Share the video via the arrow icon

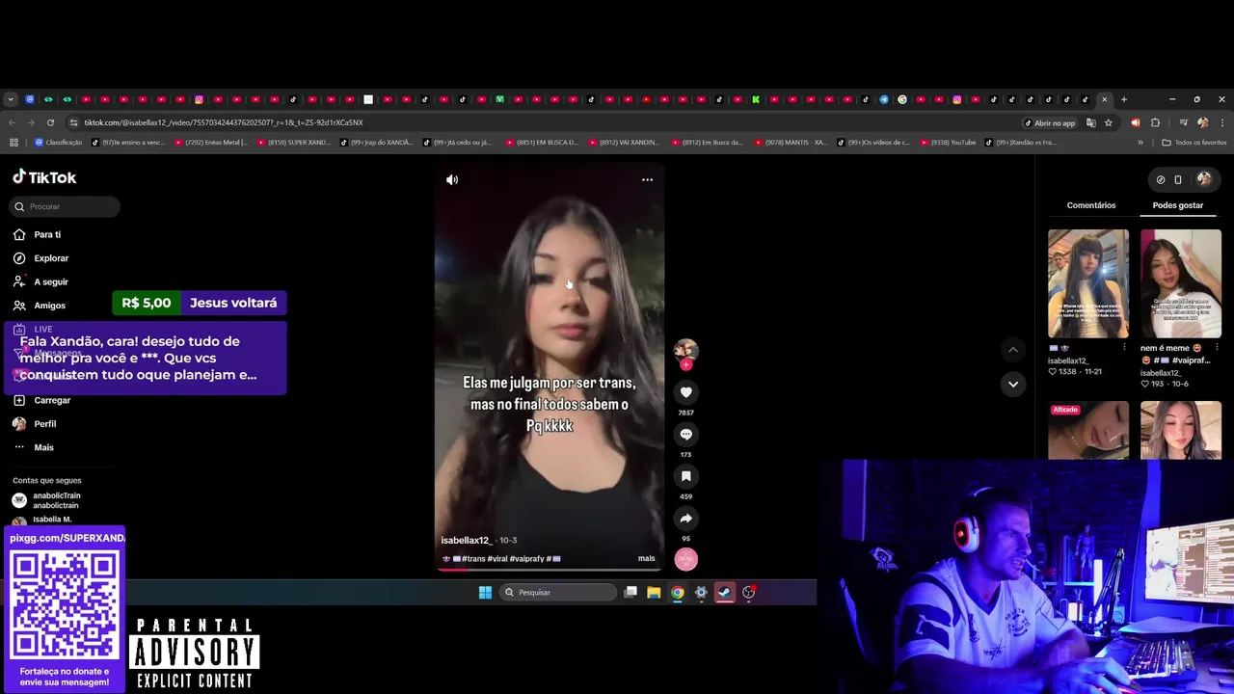click(685, 519)
